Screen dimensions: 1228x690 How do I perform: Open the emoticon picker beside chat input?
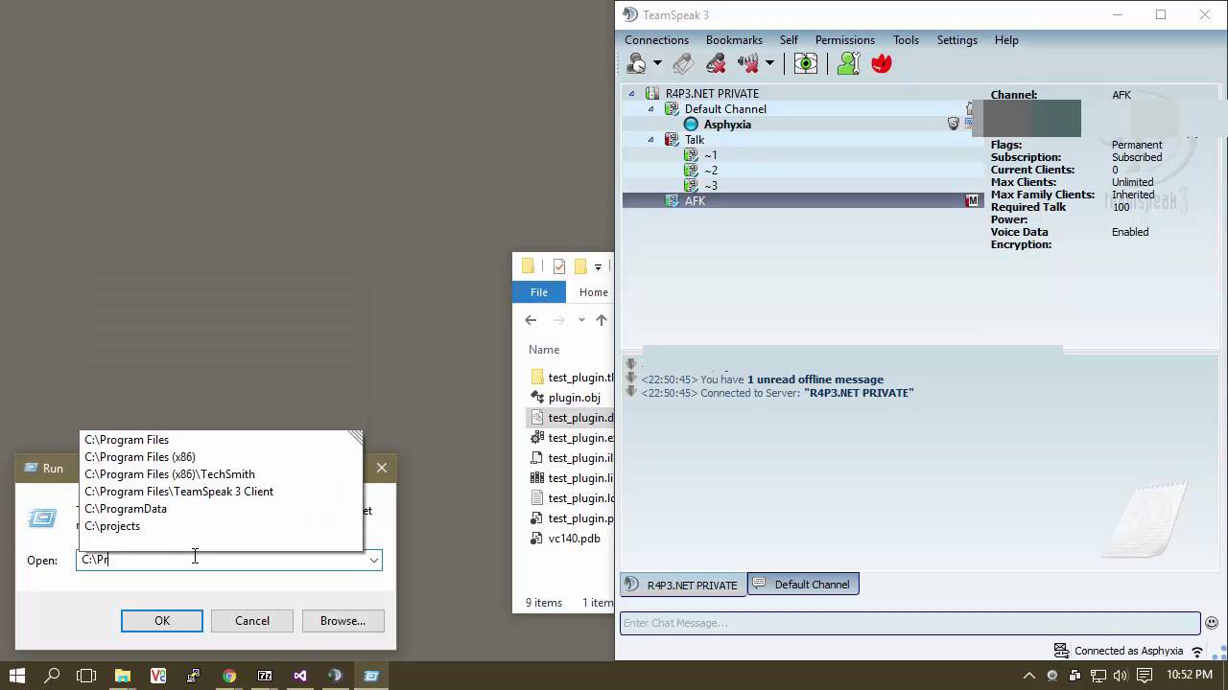tap(1212, 623)
